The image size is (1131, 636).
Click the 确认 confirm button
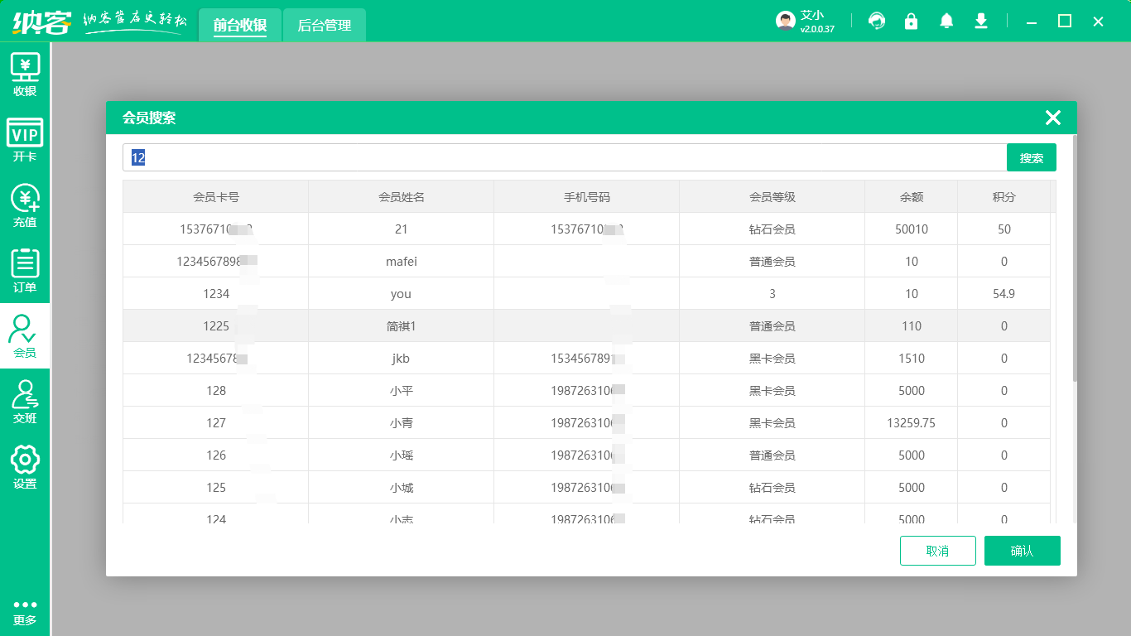(x=1022, y=551)
